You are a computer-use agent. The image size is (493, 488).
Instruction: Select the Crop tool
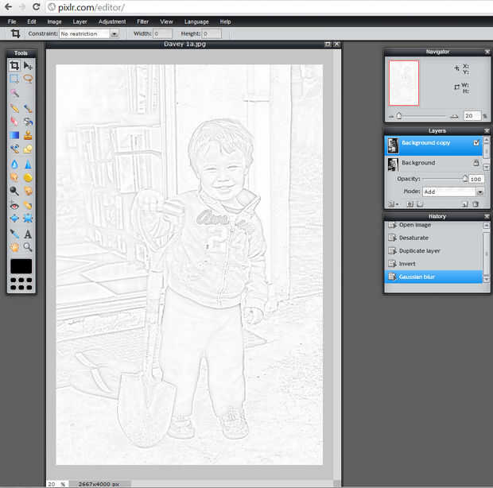14,65
